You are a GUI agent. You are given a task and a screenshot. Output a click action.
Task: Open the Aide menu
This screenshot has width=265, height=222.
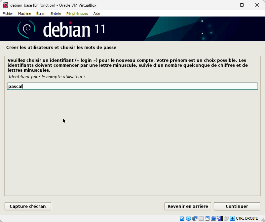click(97, 14)
